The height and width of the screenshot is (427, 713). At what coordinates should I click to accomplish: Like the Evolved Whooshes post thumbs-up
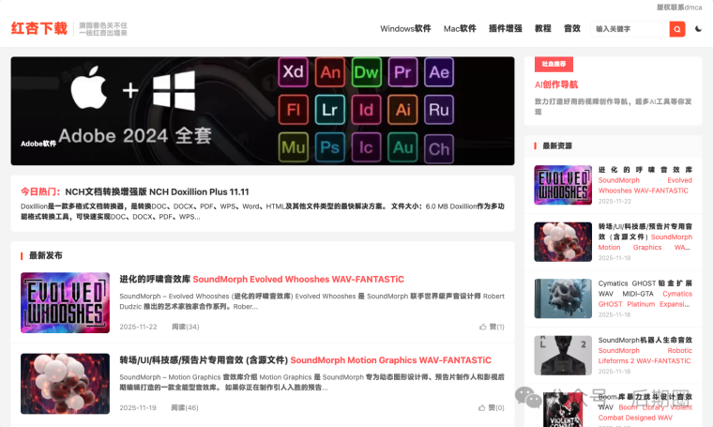pos(482,327)
